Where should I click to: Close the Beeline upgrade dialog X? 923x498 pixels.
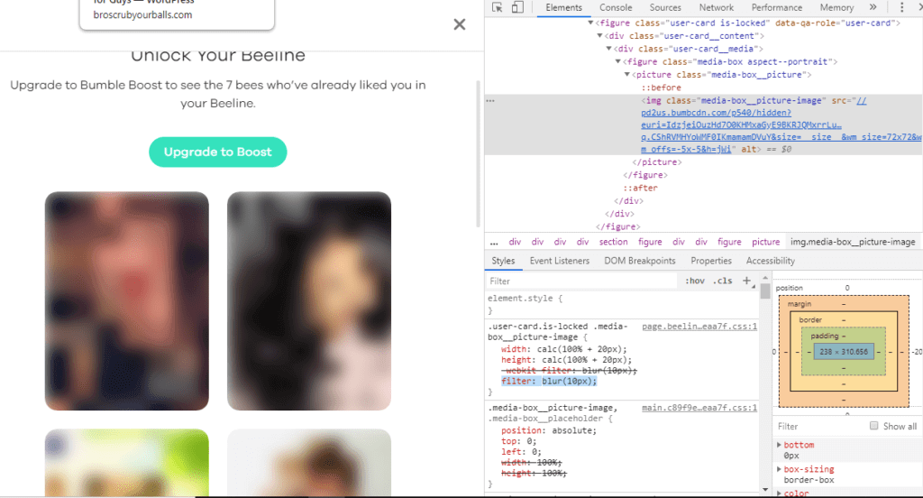click(x=460, y=24)
